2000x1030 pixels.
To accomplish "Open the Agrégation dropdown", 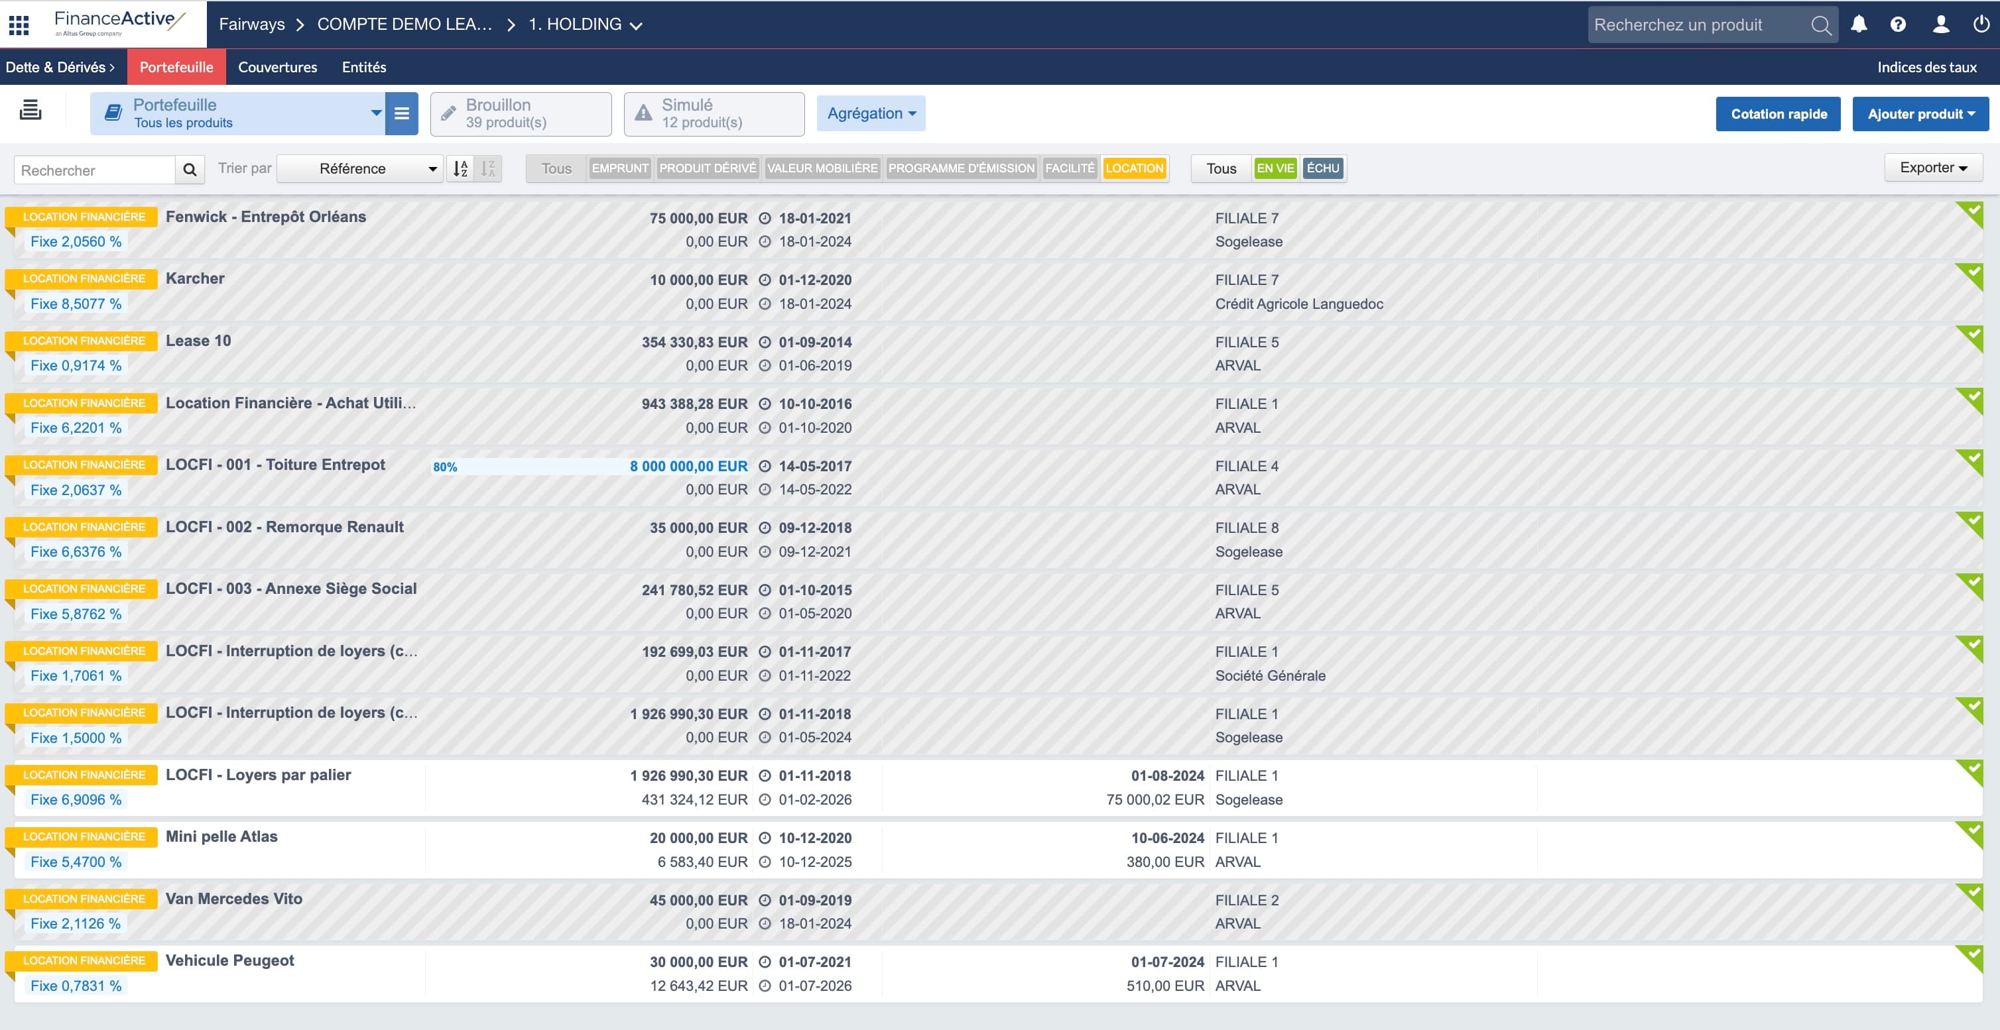I will [x=870, y=113].
